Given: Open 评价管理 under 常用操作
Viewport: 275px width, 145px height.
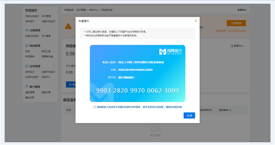Looking at the screenshot, I should tap(46, 16).
